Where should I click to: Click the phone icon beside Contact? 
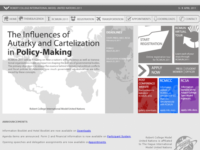(x=182, y=19)
